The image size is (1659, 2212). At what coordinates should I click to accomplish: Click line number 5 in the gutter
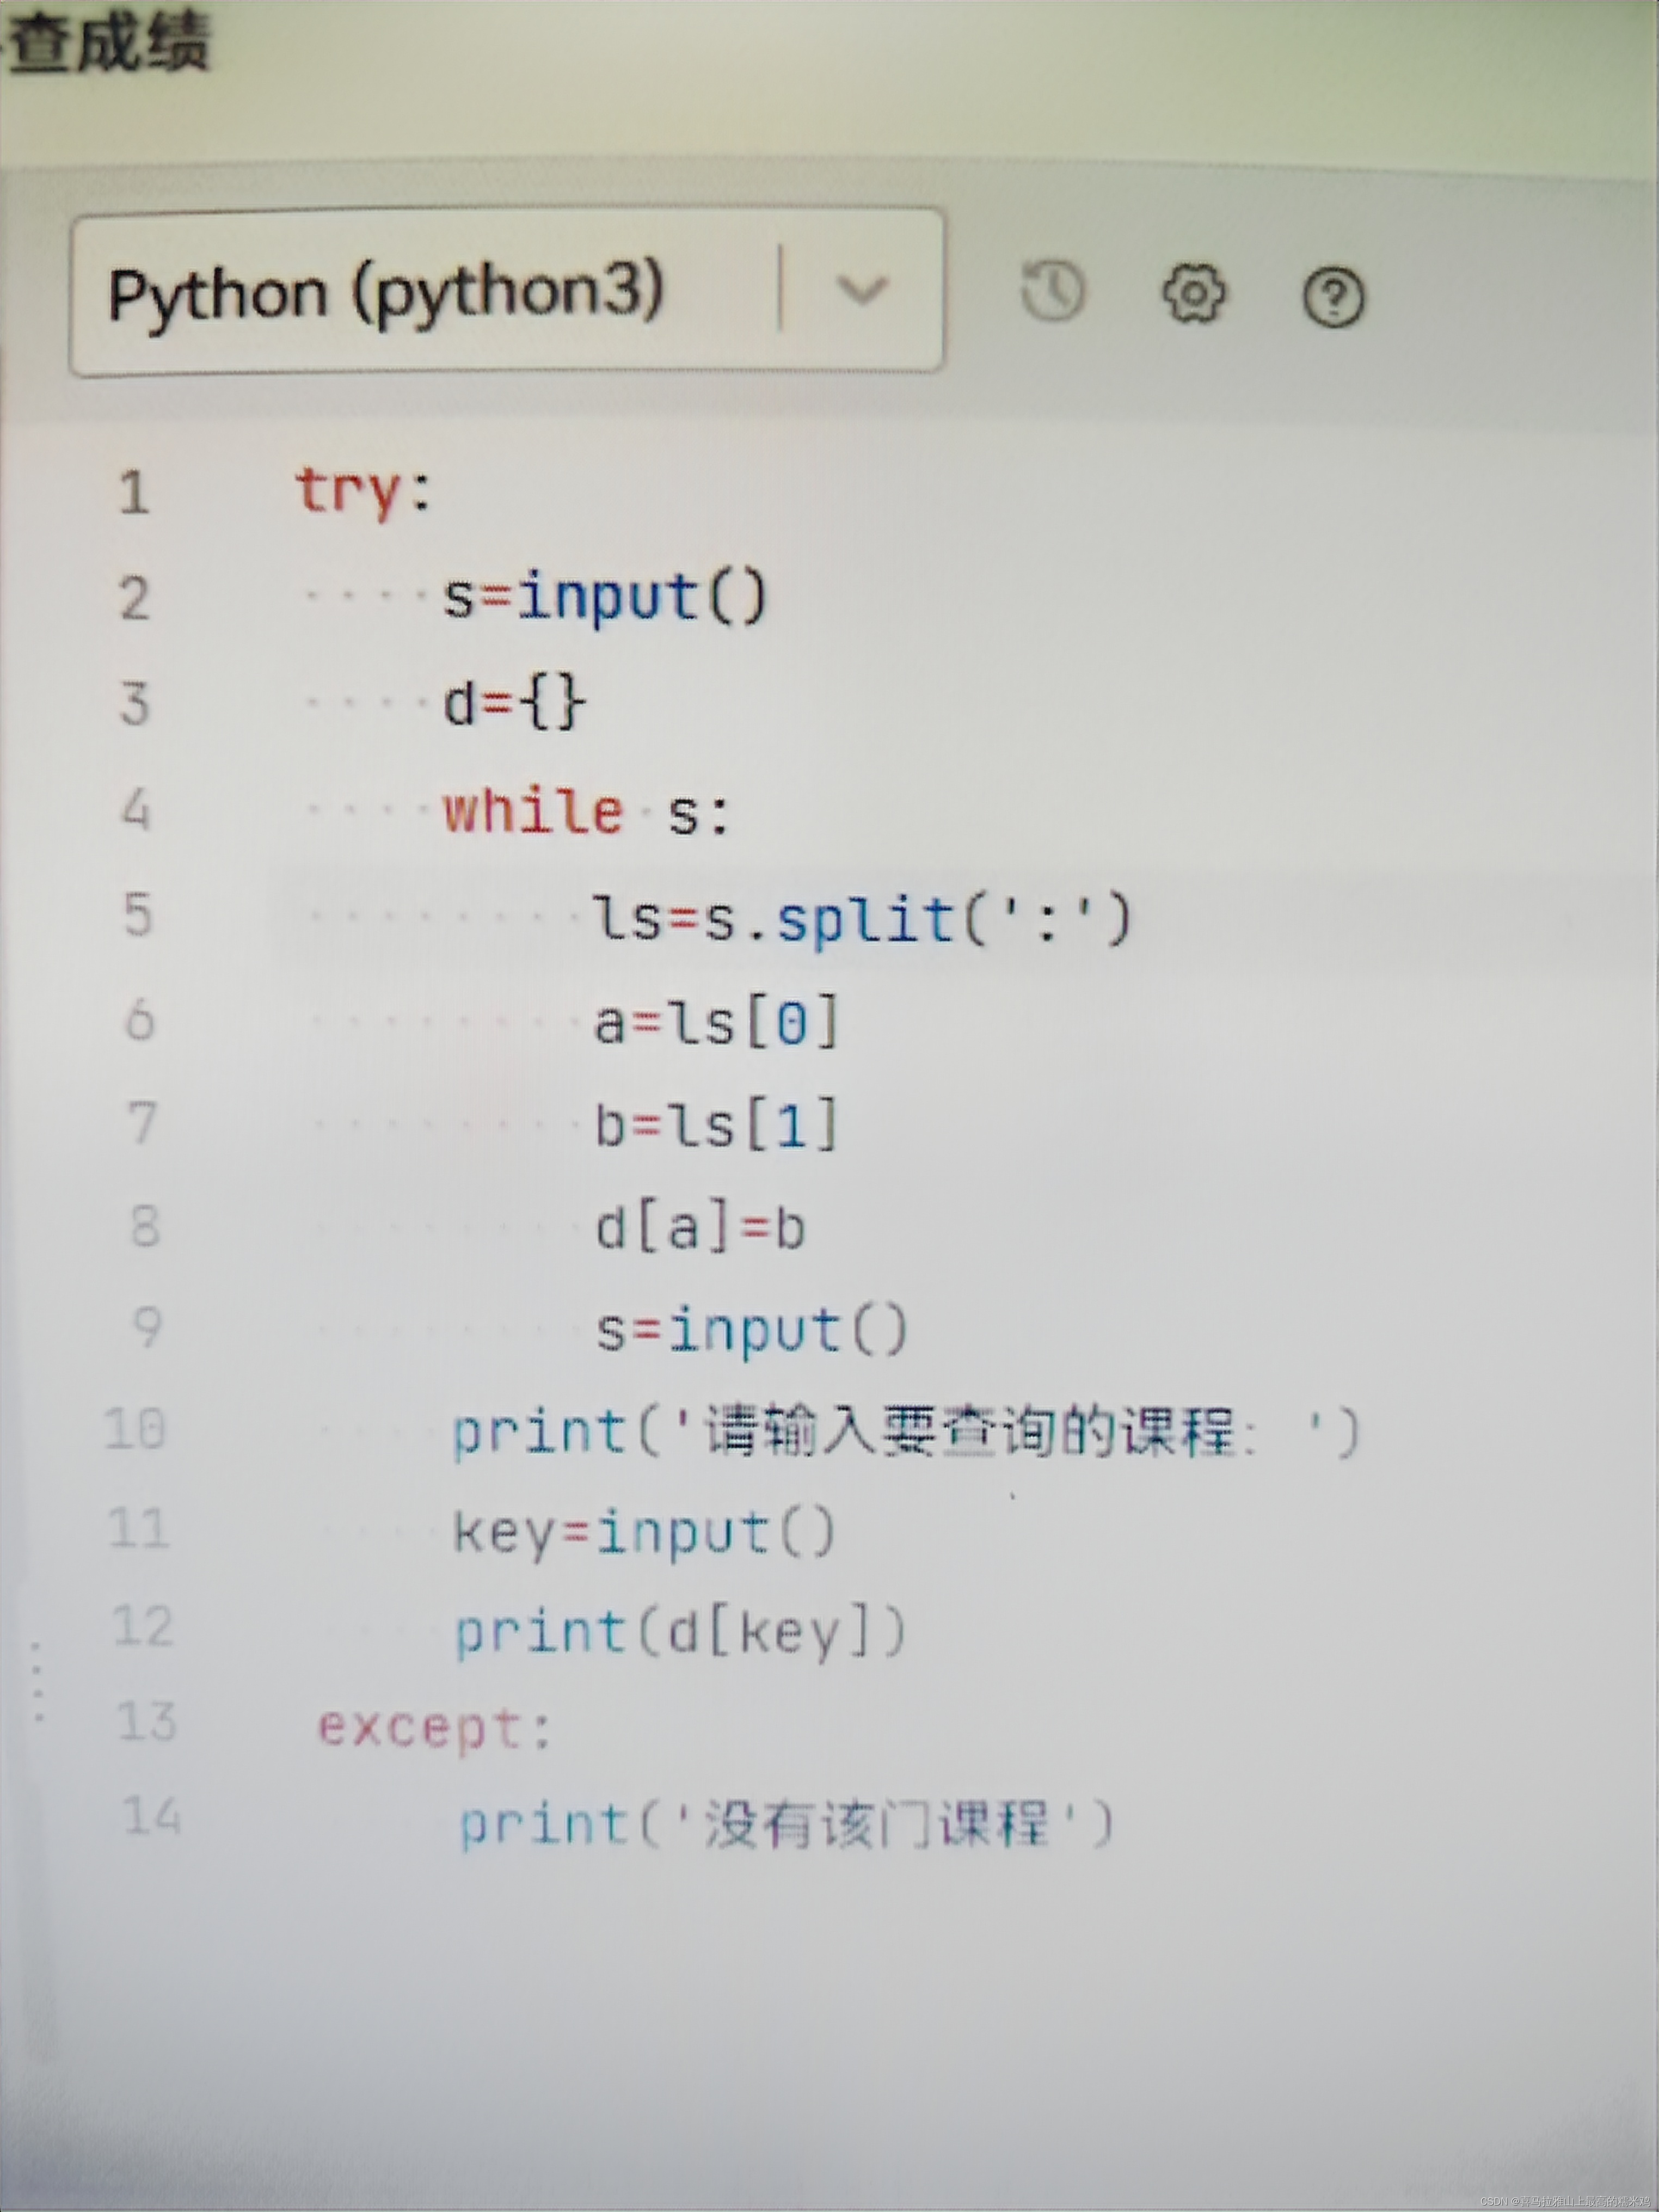click(x=138, y=915)
